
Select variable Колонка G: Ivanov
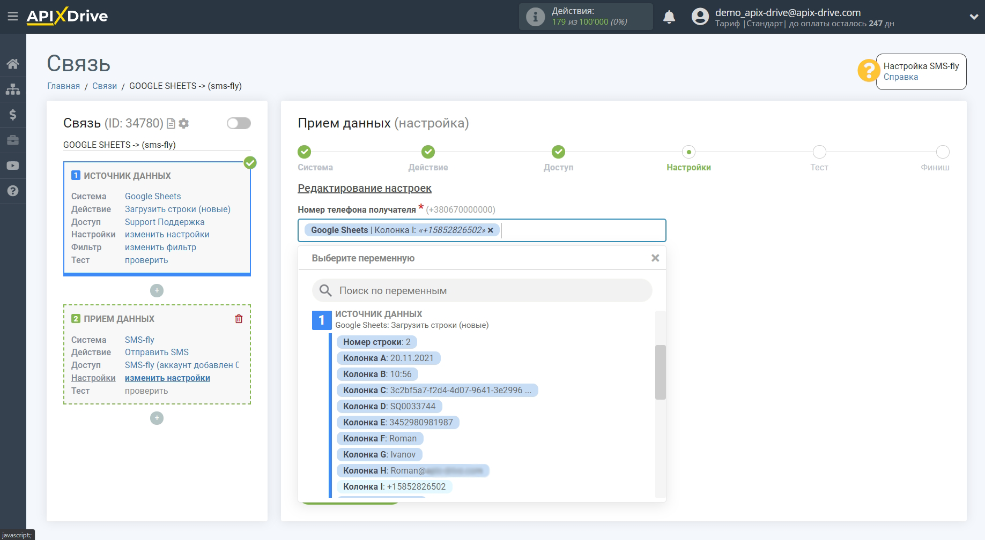pyautogui.click(x=379, y=454)
